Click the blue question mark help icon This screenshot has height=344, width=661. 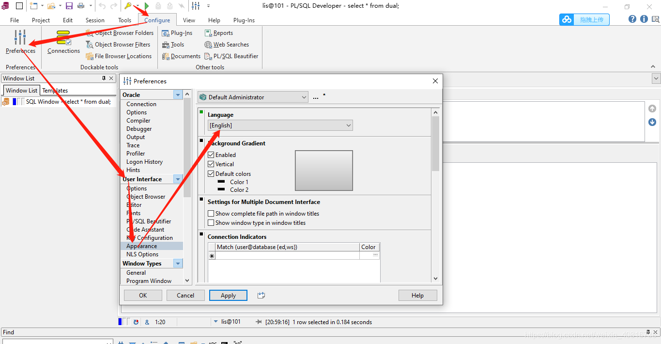tap(632, 19)
